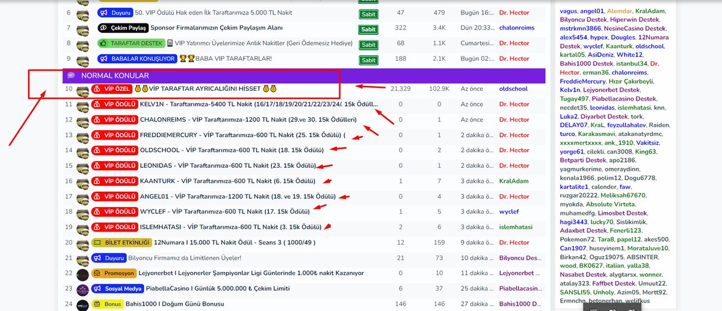Open PiabellaCasino avatar in row 23

click(x=82, y=289)
